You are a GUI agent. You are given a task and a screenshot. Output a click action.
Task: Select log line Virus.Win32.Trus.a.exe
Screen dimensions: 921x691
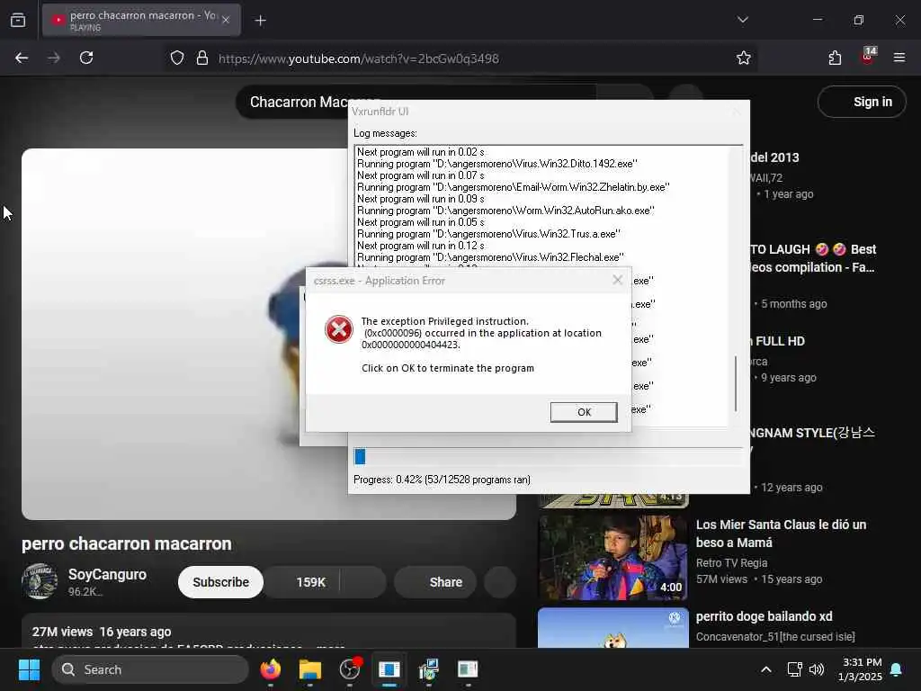488,234
